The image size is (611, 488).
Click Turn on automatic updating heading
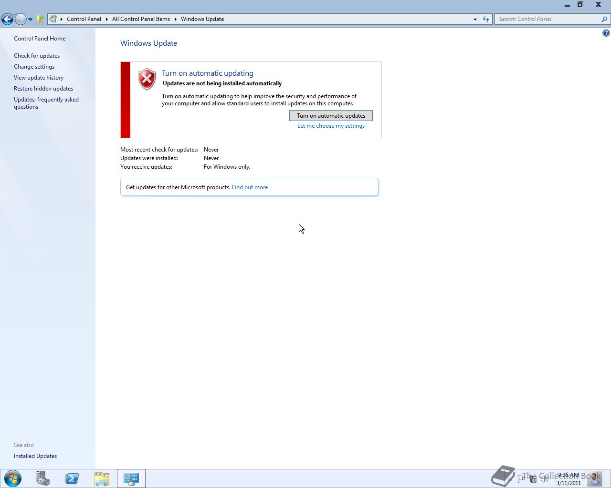tap(208, 73)
